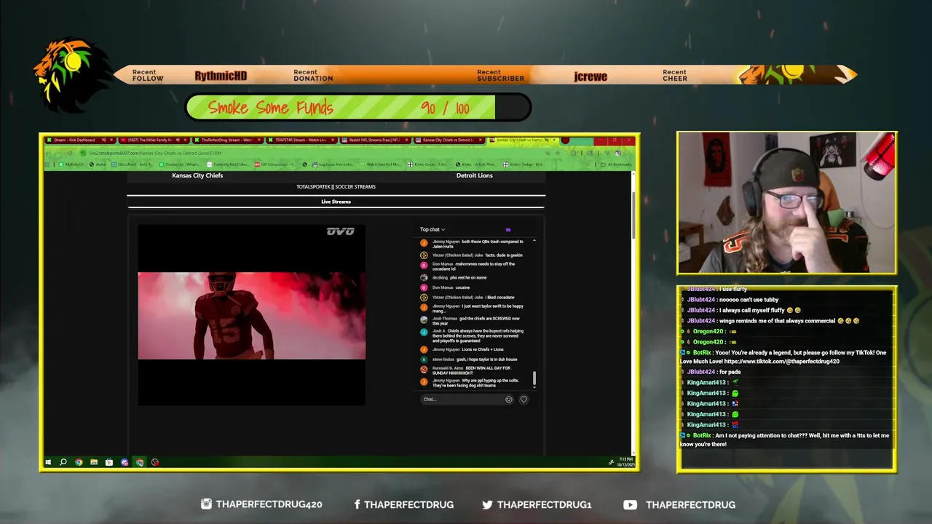Viewport: 932px width, 524px height.
Task: Click the Kansas City Chiefs team name
Action: click(x=197, y=175)
